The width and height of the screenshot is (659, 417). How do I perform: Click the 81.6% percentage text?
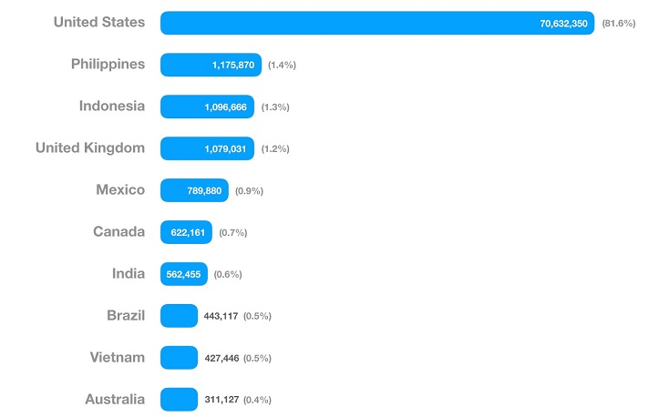click(x=621, y=24)
